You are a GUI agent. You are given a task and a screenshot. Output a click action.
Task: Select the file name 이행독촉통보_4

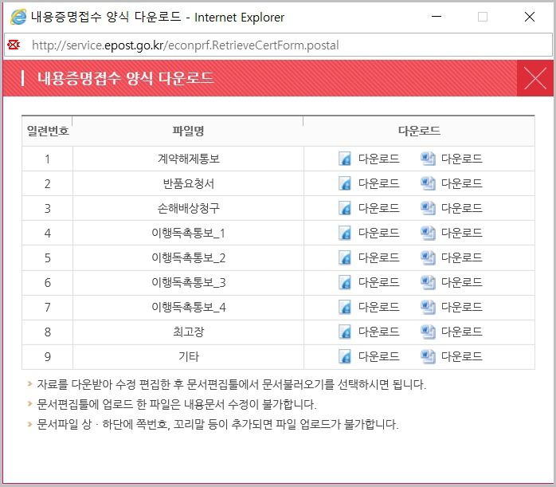188,307
